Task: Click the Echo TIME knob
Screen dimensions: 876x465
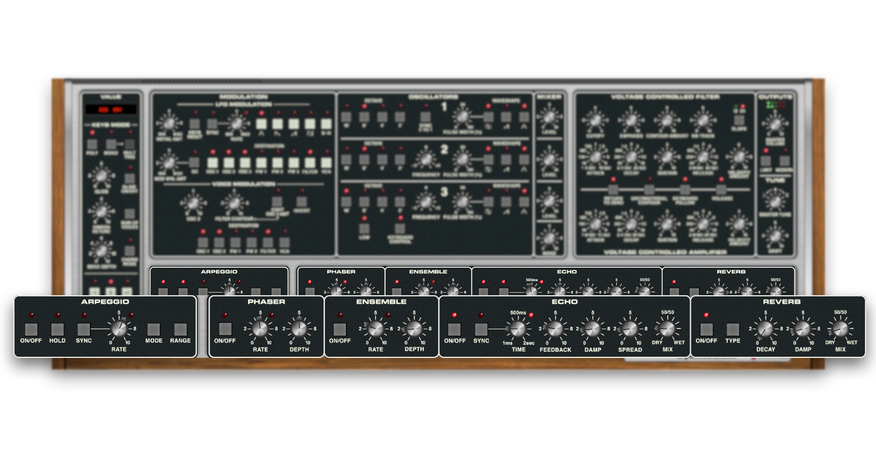Action: pos(517,329)
